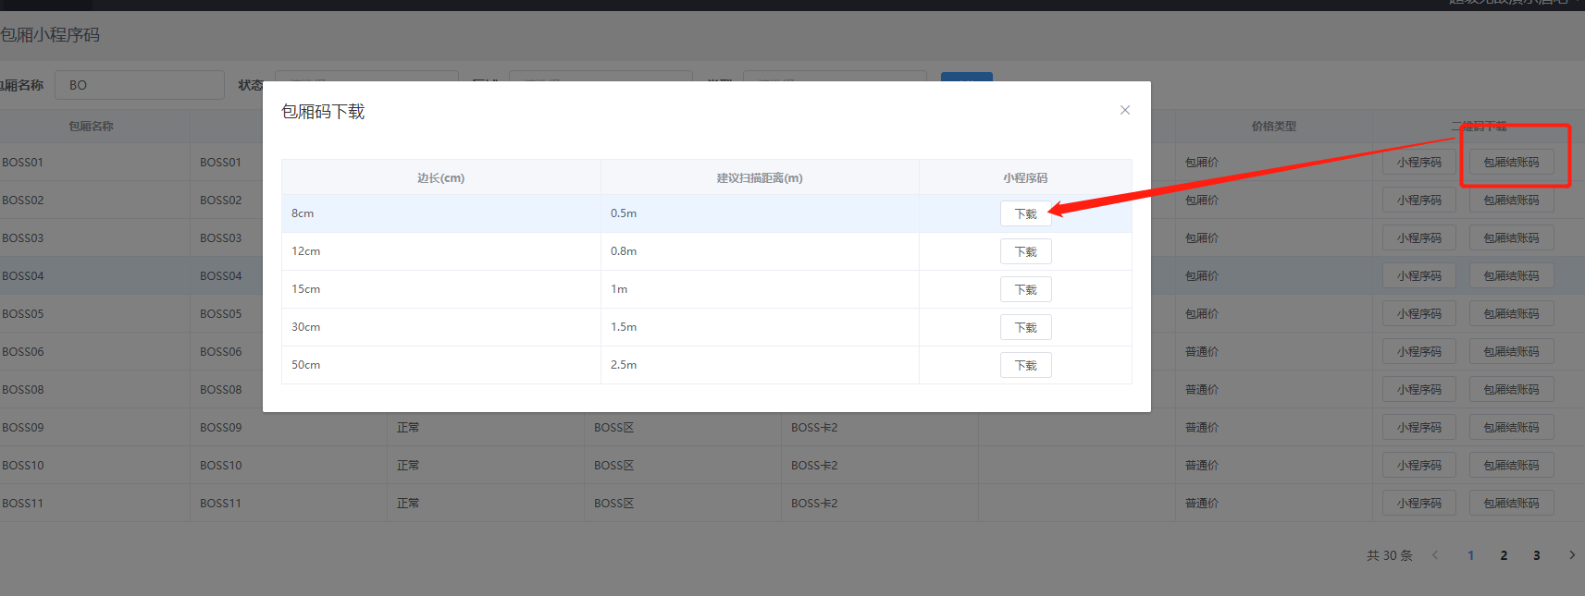Open 小程序码 for the BOSS11 row
This screenshot has width=1585, height=596.
(1419, 503)
